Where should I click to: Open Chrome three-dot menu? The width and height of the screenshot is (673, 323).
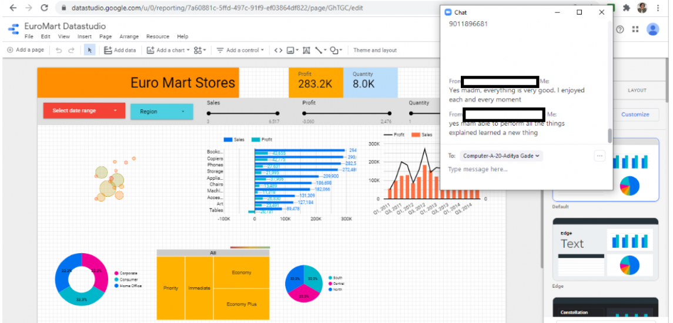658,8
